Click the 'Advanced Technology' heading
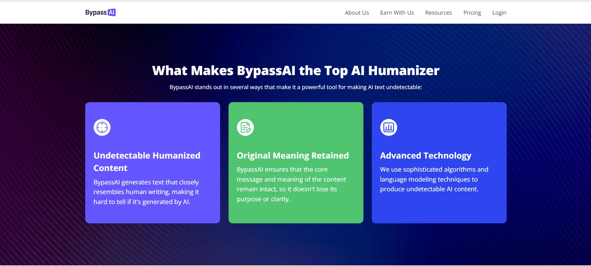This screenshot has width=591, height=266. click(426, 155)
